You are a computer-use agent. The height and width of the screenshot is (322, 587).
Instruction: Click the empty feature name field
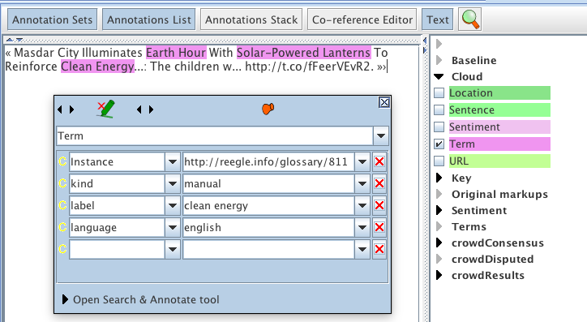[x=117, y=249]
